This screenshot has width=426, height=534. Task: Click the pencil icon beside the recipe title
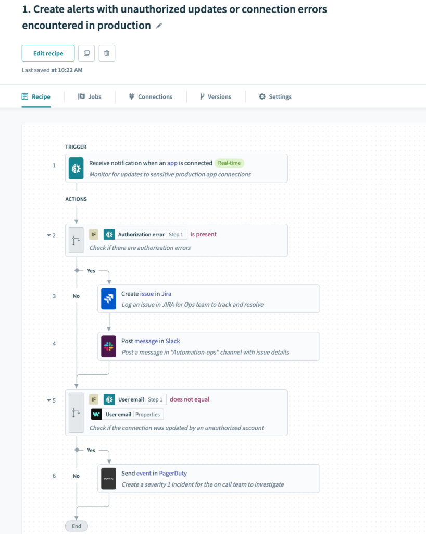158,25
